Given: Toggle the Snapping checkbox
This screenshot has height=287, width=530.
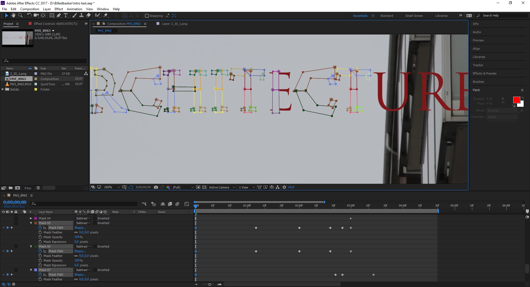Looking at the screenshot, I should [x=147, y=16].
